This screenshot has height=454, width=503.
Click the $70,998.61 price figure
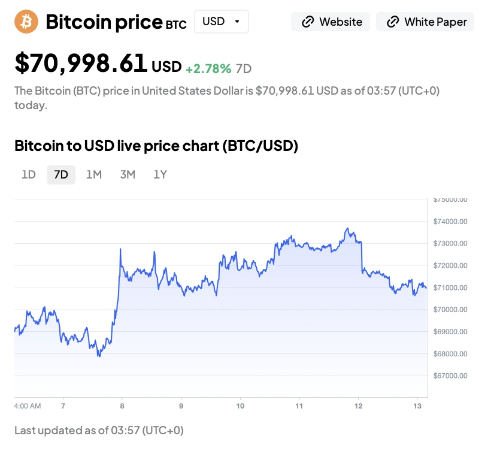point(81,63)
